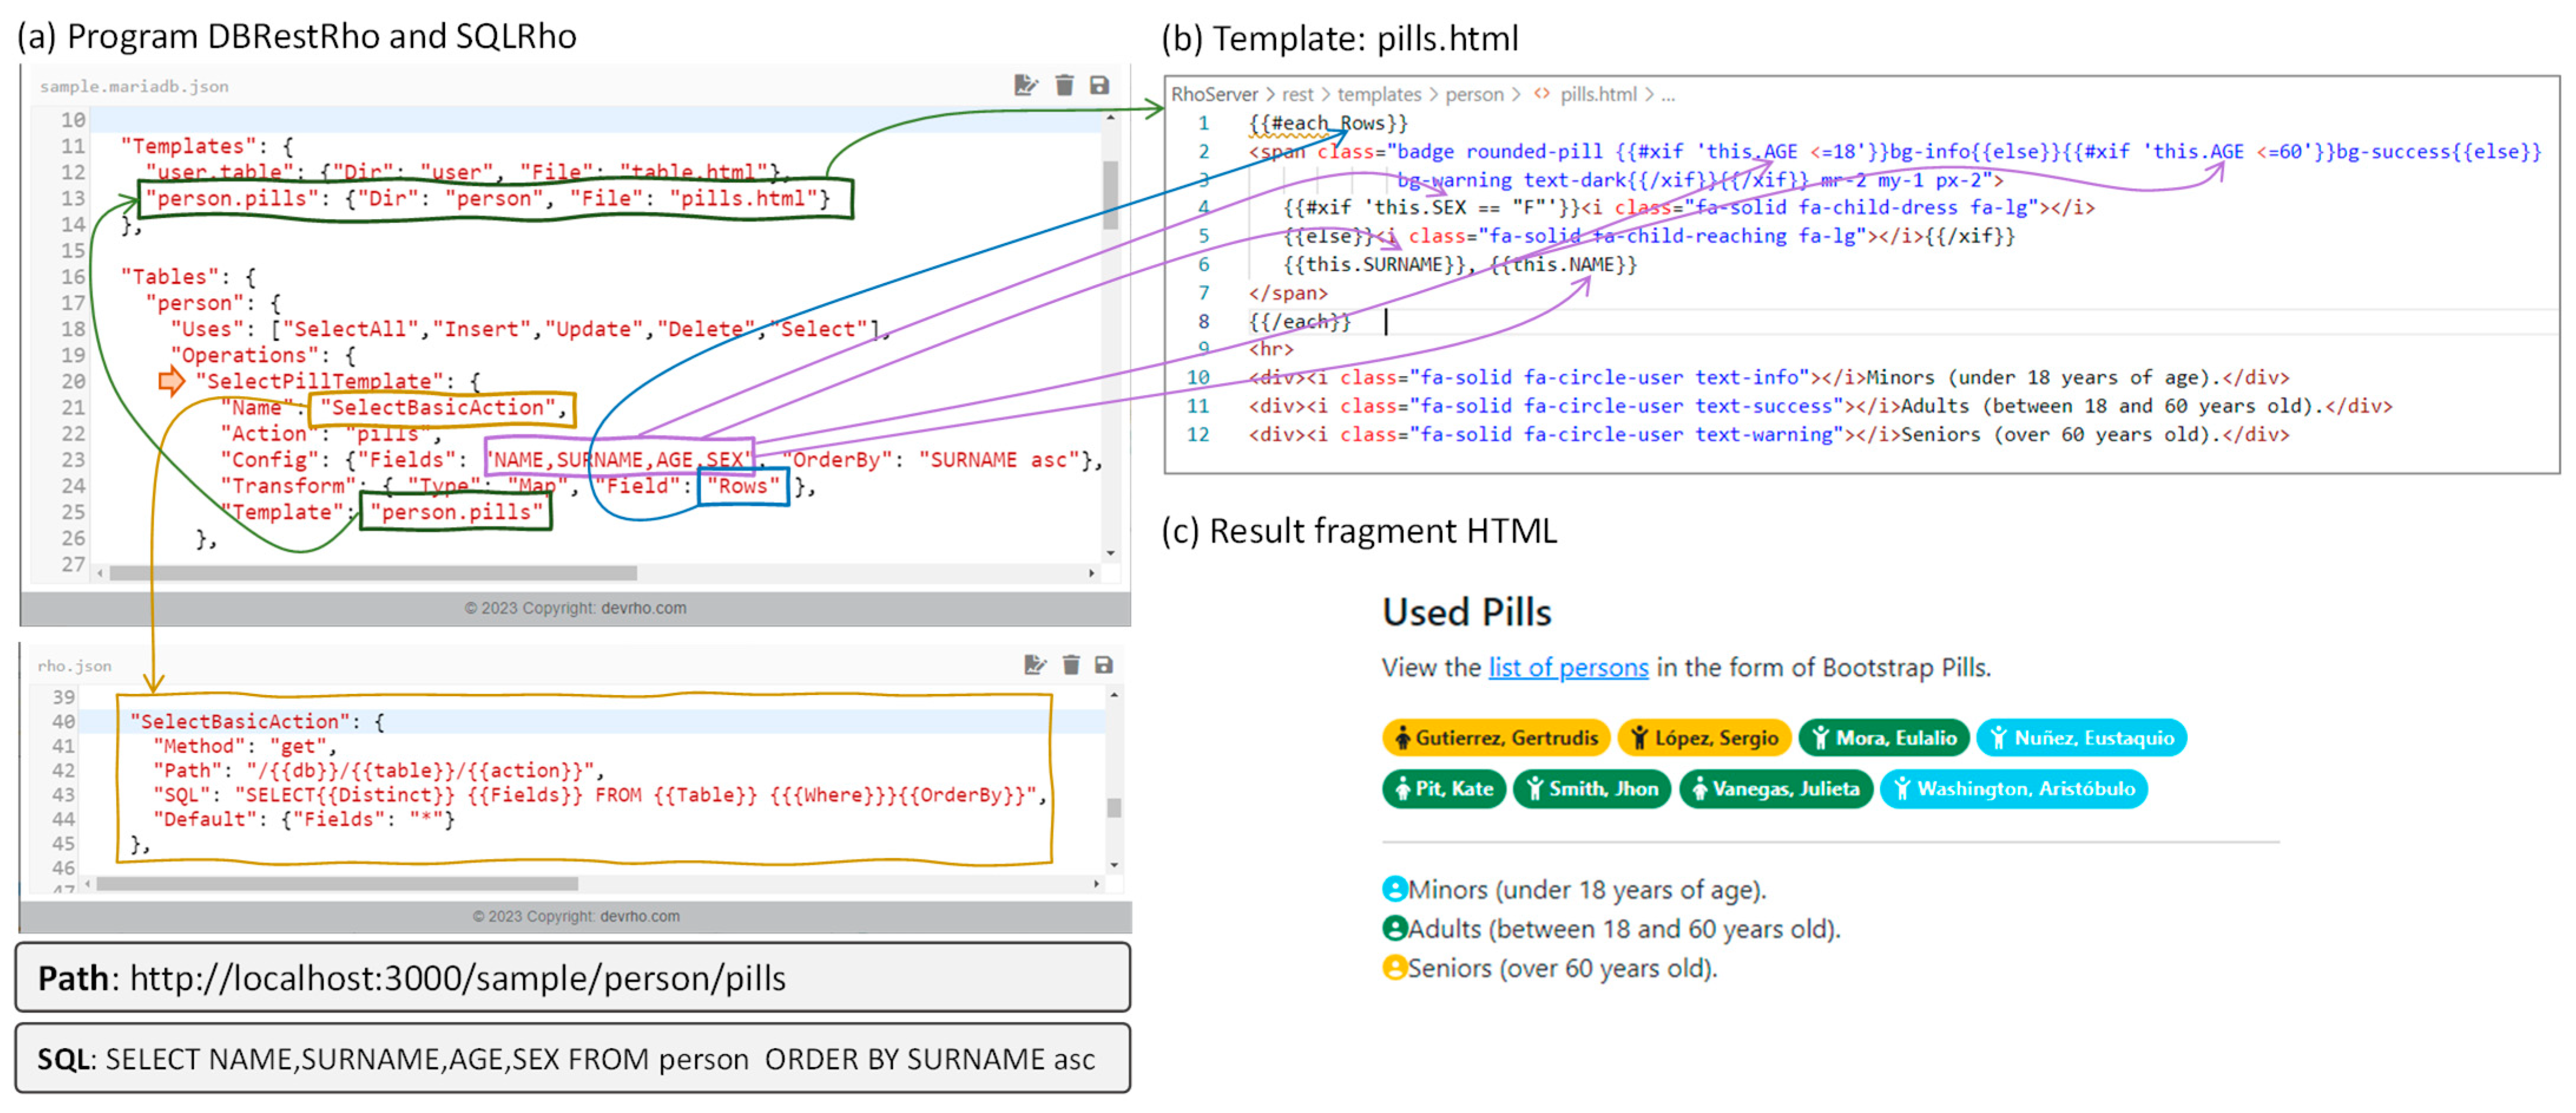Select the pills.html breadcrumb segment
This screenshot has width=2576, height=1113.
tap(1598, 94)
